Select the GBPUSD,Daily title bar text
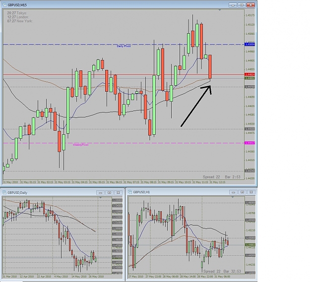Screen dimensions: 310x282 (17, 193)
